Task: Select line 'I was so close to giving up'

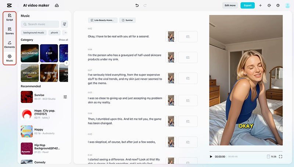Action: (x=125, y=100)
